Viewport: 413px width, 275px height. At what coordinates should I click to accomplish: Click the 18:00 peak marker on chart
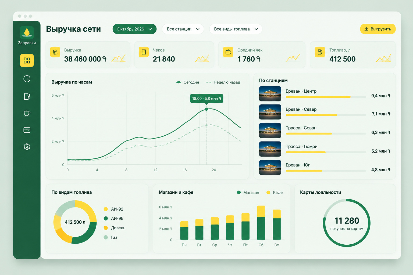click(x=206, y=109)
